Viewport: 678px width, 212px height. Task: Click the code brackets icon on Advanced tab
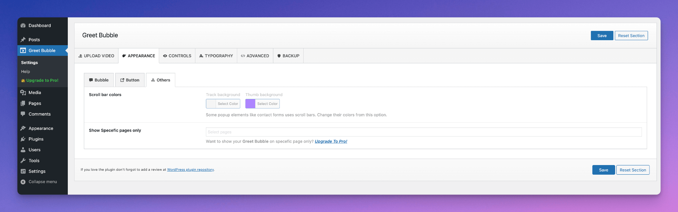pyautogui.click(x=243, y=56)
